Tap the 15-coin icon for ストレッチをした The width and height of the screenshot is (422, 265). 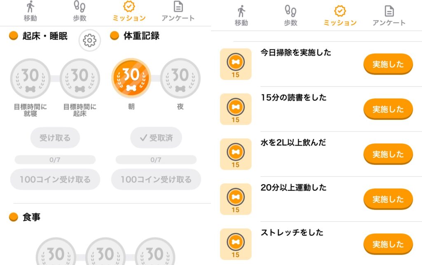(x=236, y=244)
